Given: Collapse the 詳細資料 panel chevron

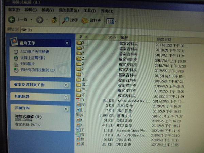Looking at the screenshot, I should click(66, 109).
